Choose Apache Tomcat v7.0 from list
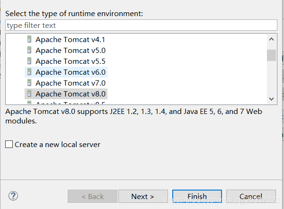This screenshot has width=284, height=209. 71,83
